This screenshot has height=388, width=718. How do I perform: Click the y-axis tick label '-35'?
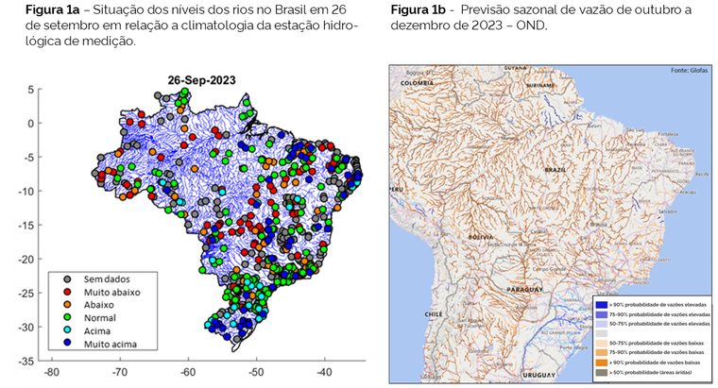(x=26, y=361)
